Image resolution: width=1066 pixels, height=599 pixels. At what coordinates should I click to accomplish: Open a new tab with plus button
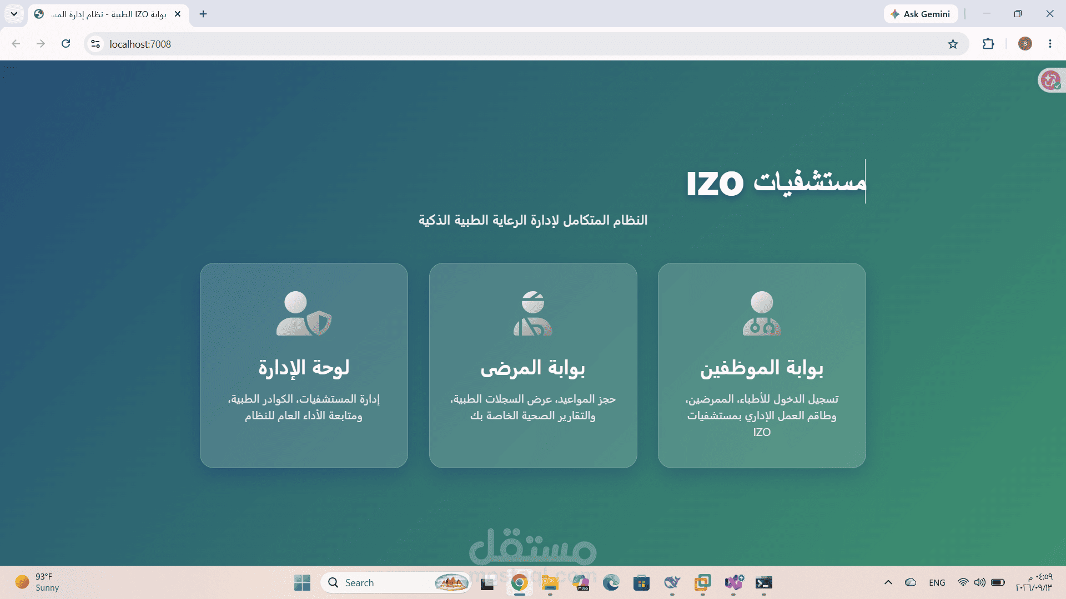pyautogui.click(x=203, y=14)
